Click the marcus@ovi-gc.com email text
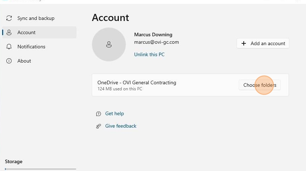The width and height of the screenshot is (306, 171). pyautogui.click(x=156, y=42)
